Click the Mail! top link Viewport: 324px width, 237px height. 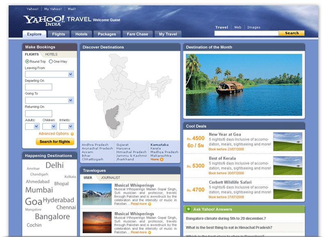(x=72, y=9)
